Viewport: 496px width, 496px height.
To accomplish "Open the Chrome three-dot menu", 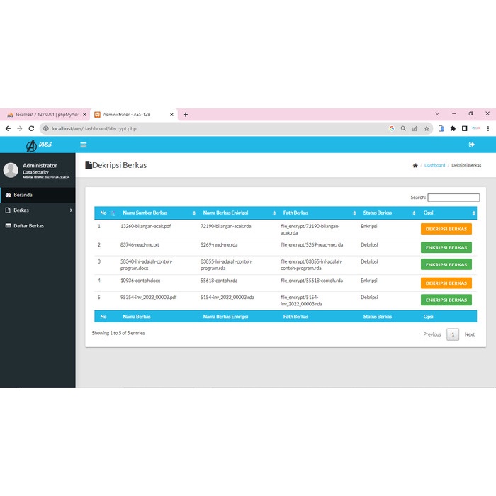I will point(488,128).
